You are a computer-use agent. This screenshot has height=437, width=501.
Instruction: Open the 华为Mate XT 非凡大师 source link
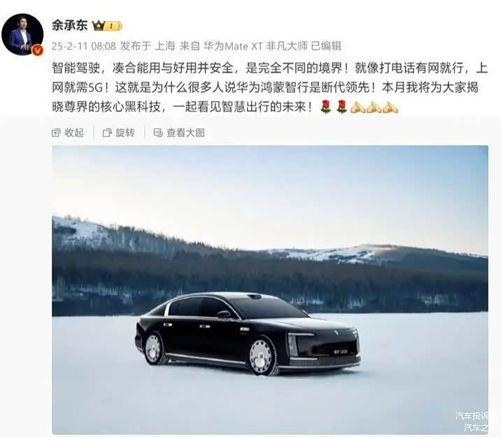pyautogui.click(x=255, y=46)
